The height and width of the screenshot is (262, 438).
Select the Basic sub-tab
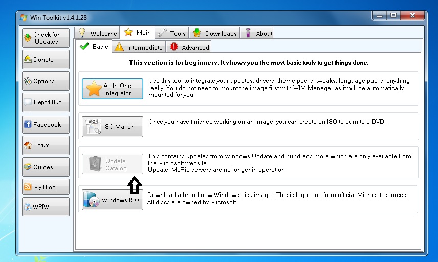[94, 46]
